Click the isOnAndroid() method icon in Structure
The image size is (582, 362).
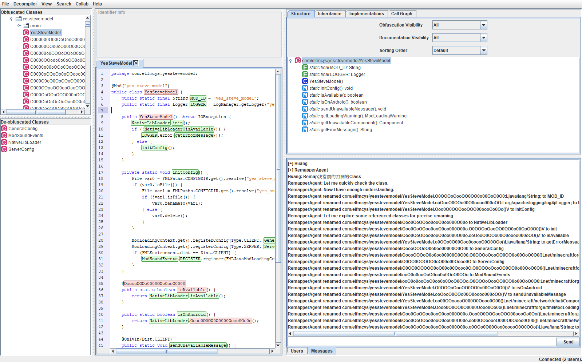[x=305, y=102]
